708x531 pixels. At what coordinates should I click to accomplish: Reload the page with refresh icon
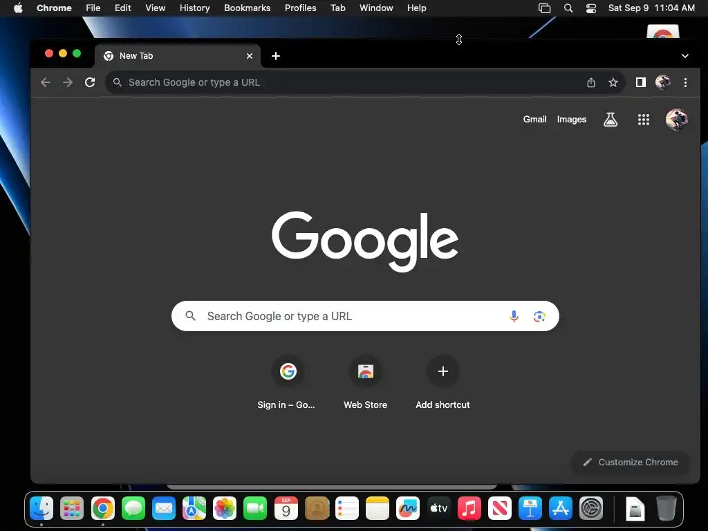pyautogui.click(x=90, y=82)
